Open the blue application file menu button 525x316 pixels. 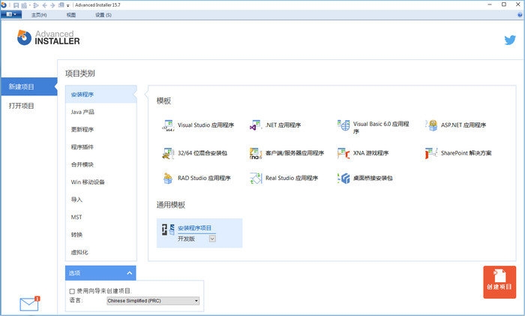[11, 15]
